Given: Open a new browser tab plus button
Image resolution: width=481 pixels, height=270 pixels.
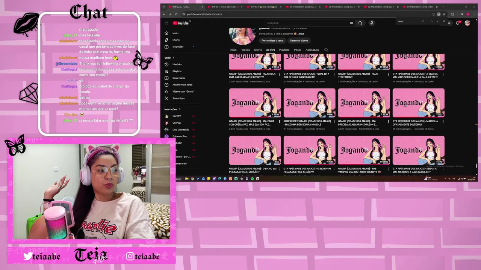Looking at the screenshot, I should point(443,7).
